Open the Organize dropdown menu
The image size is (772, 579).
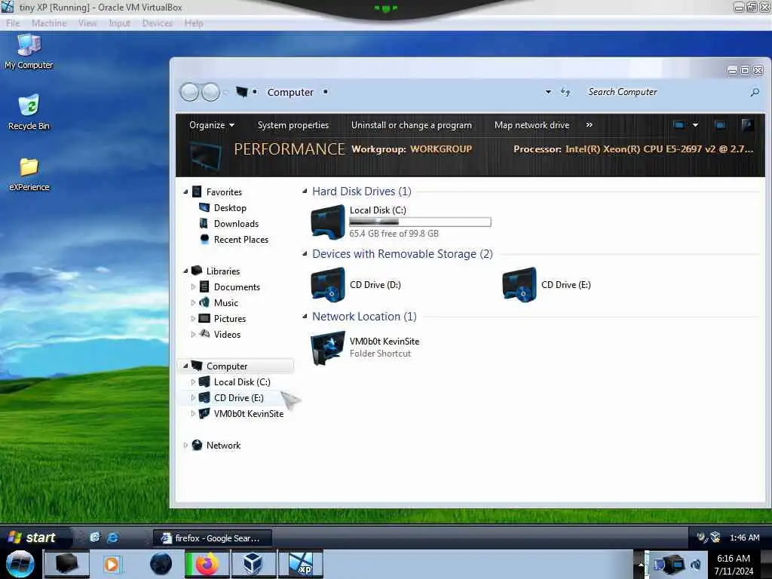click(212, 125)
